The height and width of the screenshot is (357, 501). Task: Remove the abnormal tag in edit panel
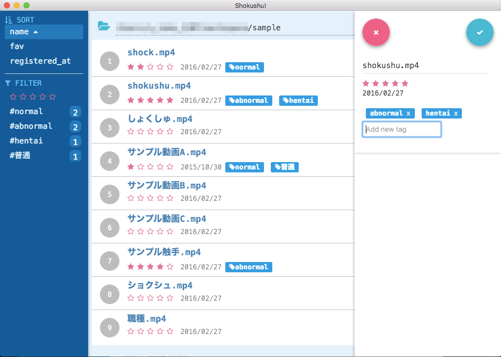pos(408,113)
